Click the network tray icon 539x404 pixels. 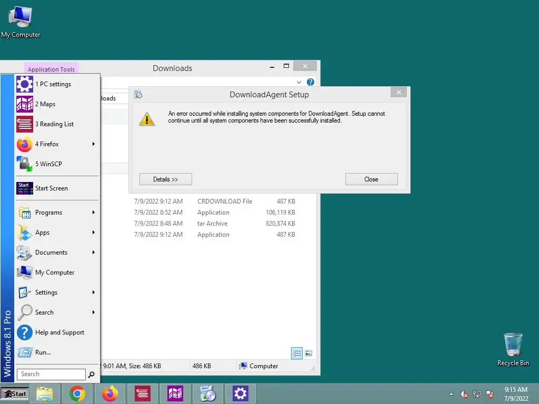coord(477,394)
